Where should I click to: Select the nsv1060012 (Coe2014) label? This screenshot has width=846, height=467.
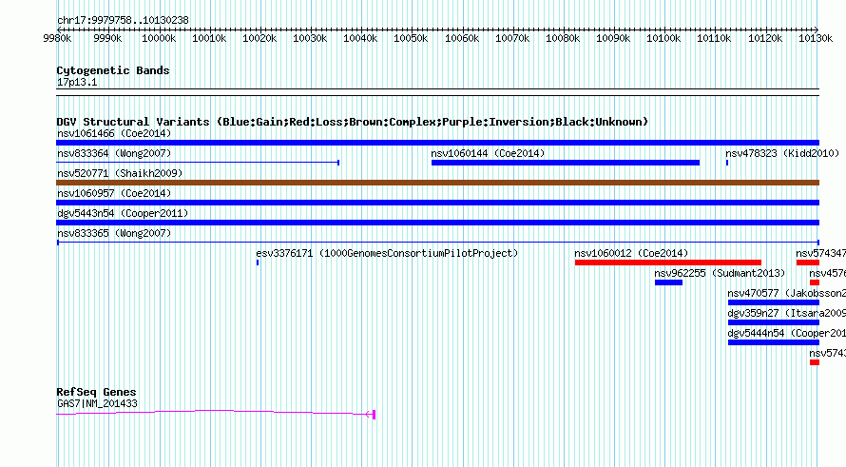(x=631, y=253)
